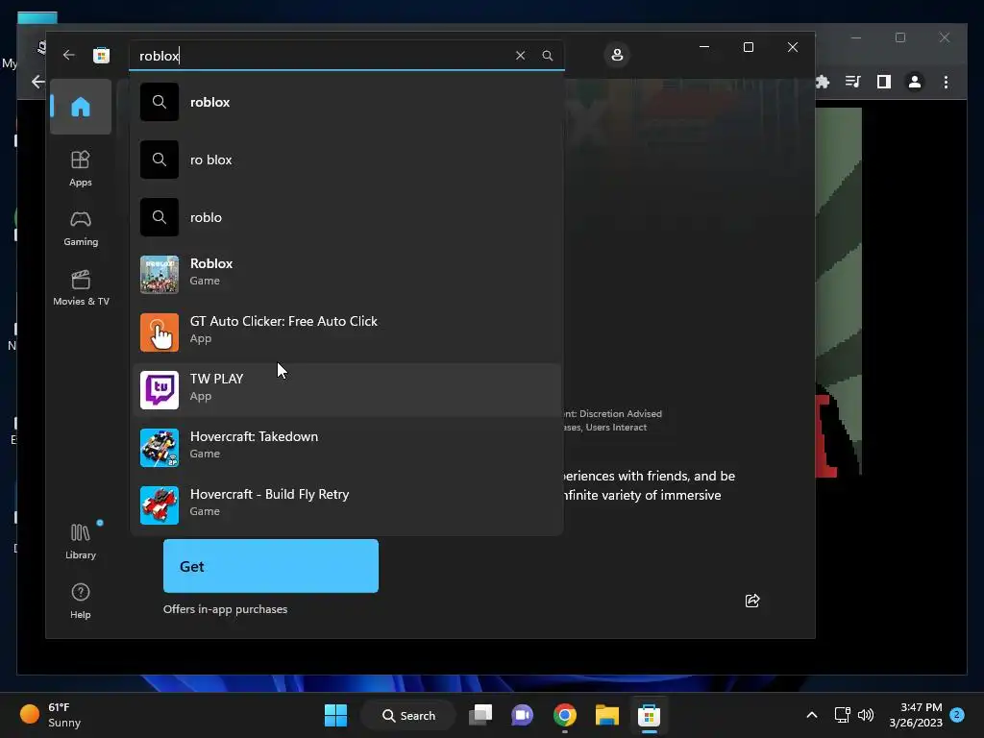The width and height of the screenshot is (984, 738).
Task: Click the Roblox game thumbnail icon
Action: (160, 274)
